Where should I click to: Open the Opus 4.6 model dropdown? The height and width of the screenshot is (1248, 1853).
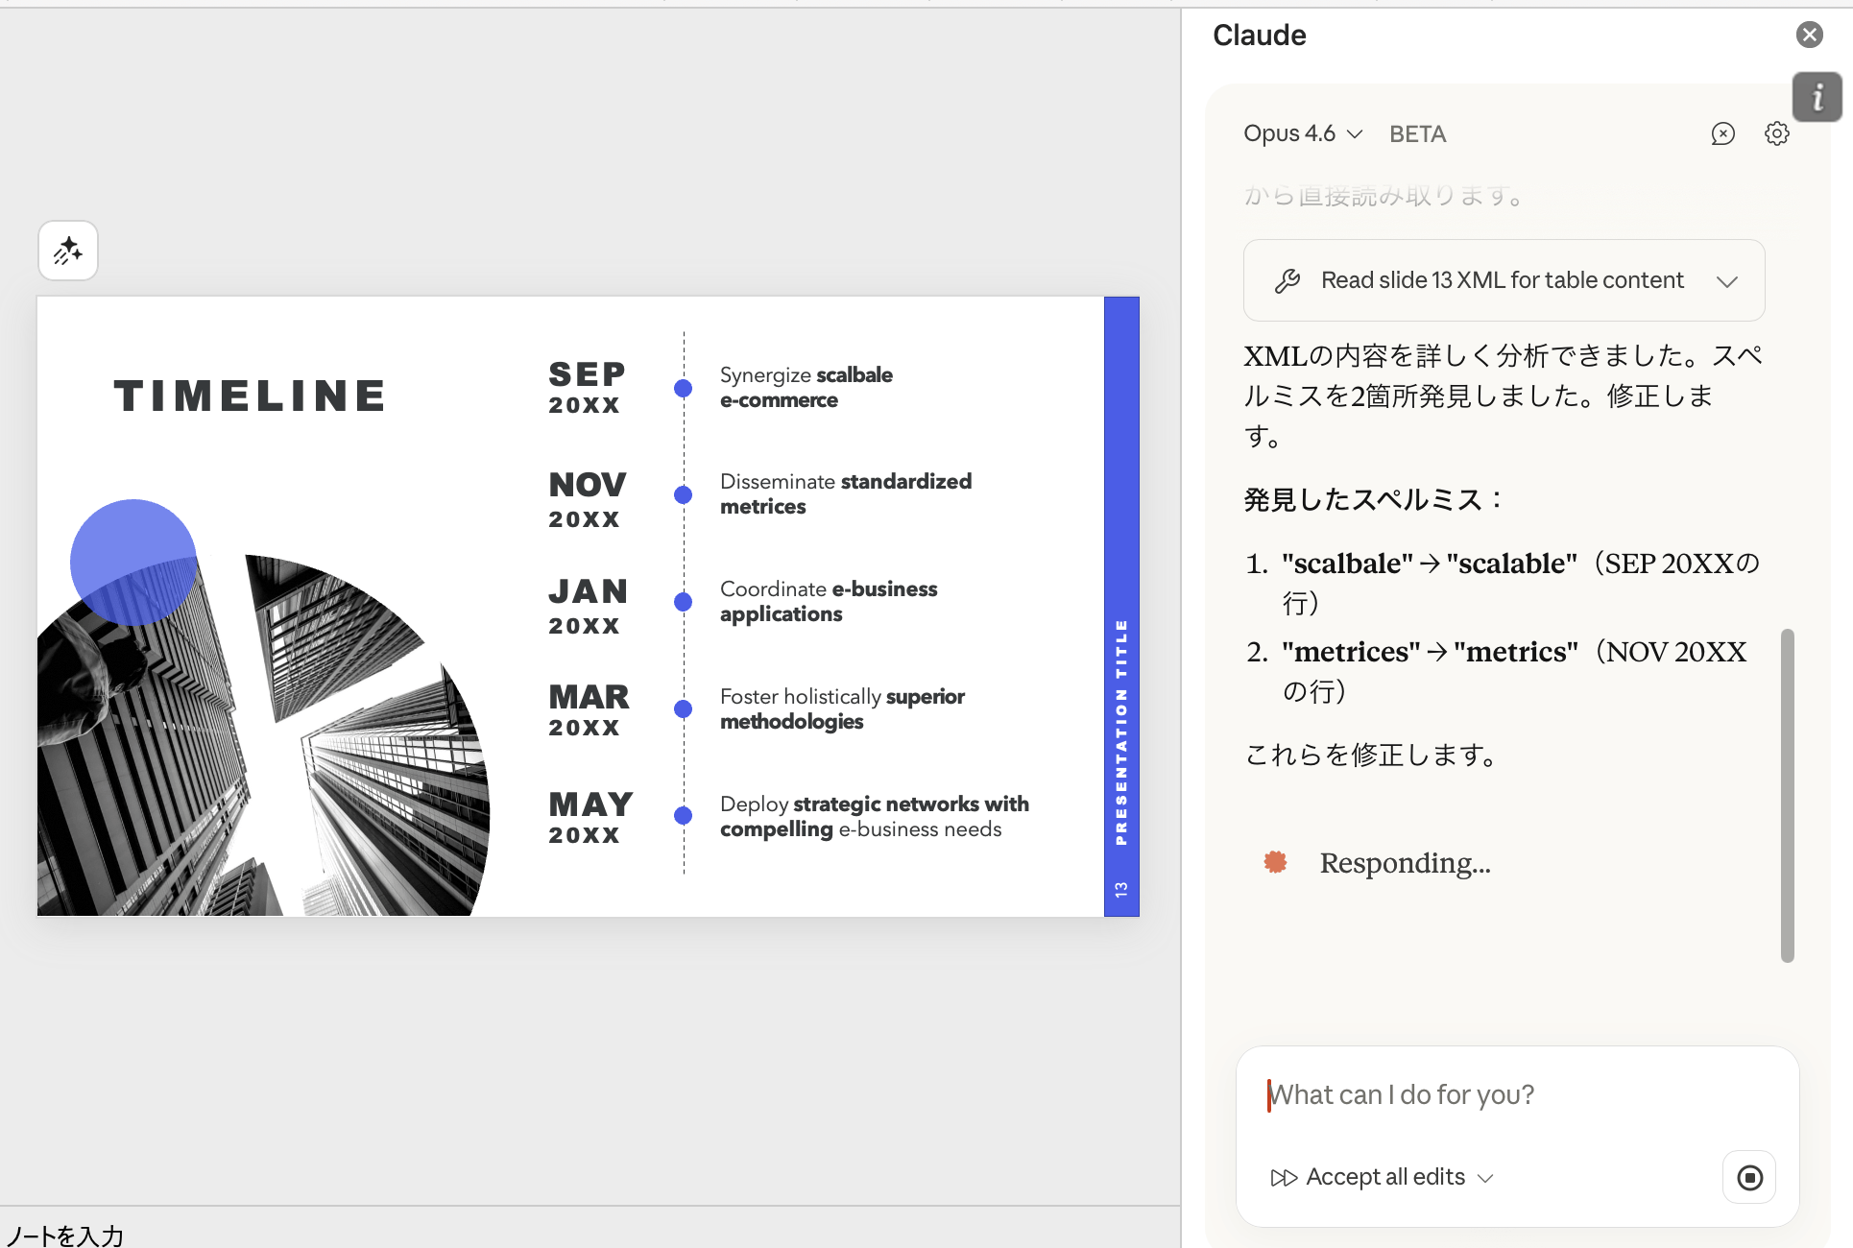[x=1302, y=133]
